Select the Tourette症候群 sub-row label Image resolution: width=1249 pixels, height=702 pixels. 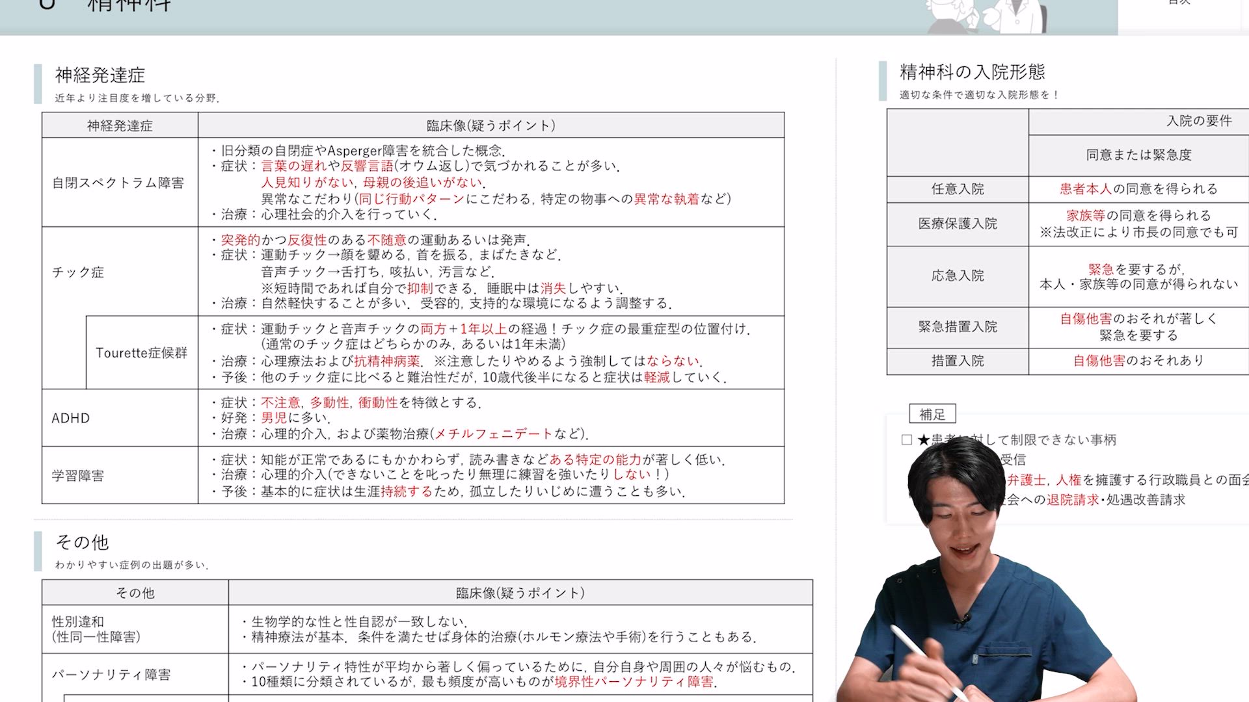(x=141, y=353)
